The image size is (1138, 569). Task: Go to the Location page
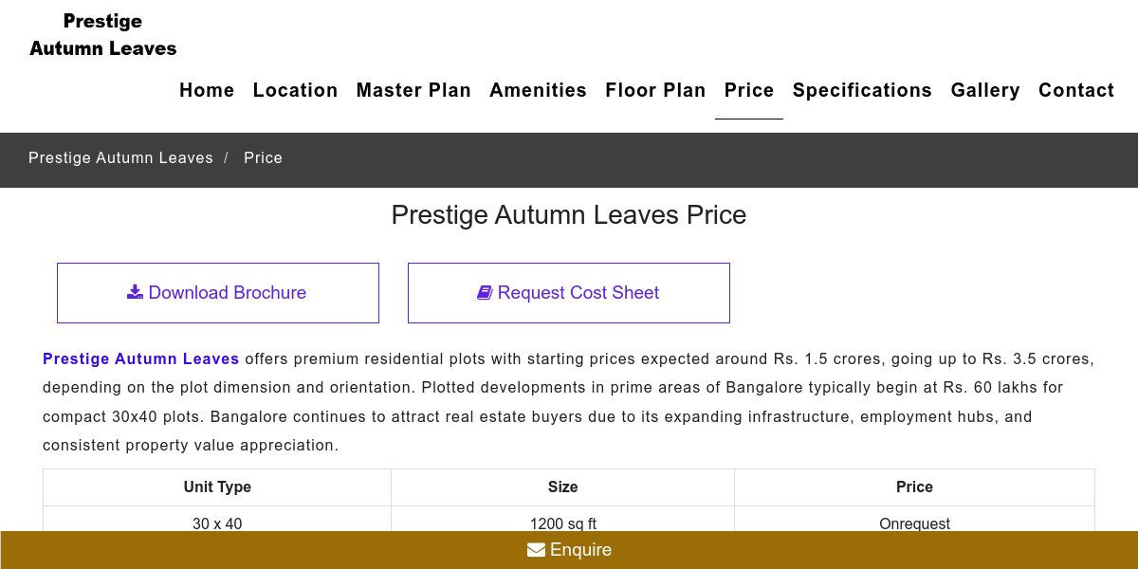click(x=295, y=90)
